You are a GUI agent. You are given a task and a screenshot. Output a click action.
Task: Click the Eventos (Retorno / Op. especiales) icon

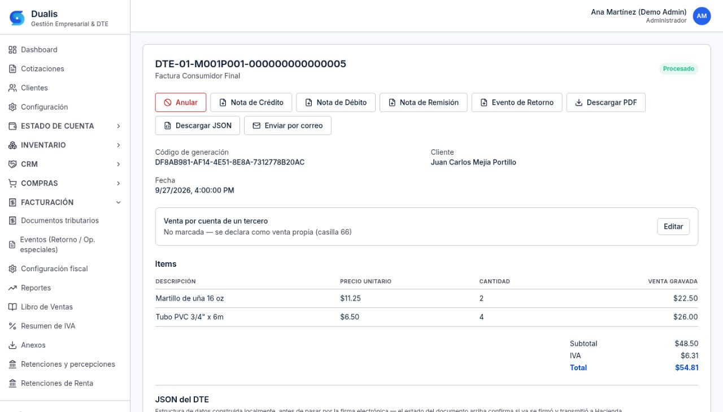(x=12, y=245)
